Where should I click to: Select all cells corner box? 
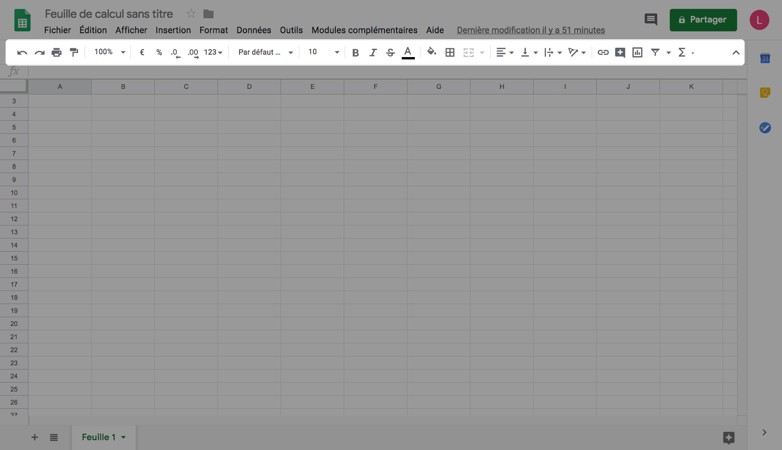click(14, 87)
